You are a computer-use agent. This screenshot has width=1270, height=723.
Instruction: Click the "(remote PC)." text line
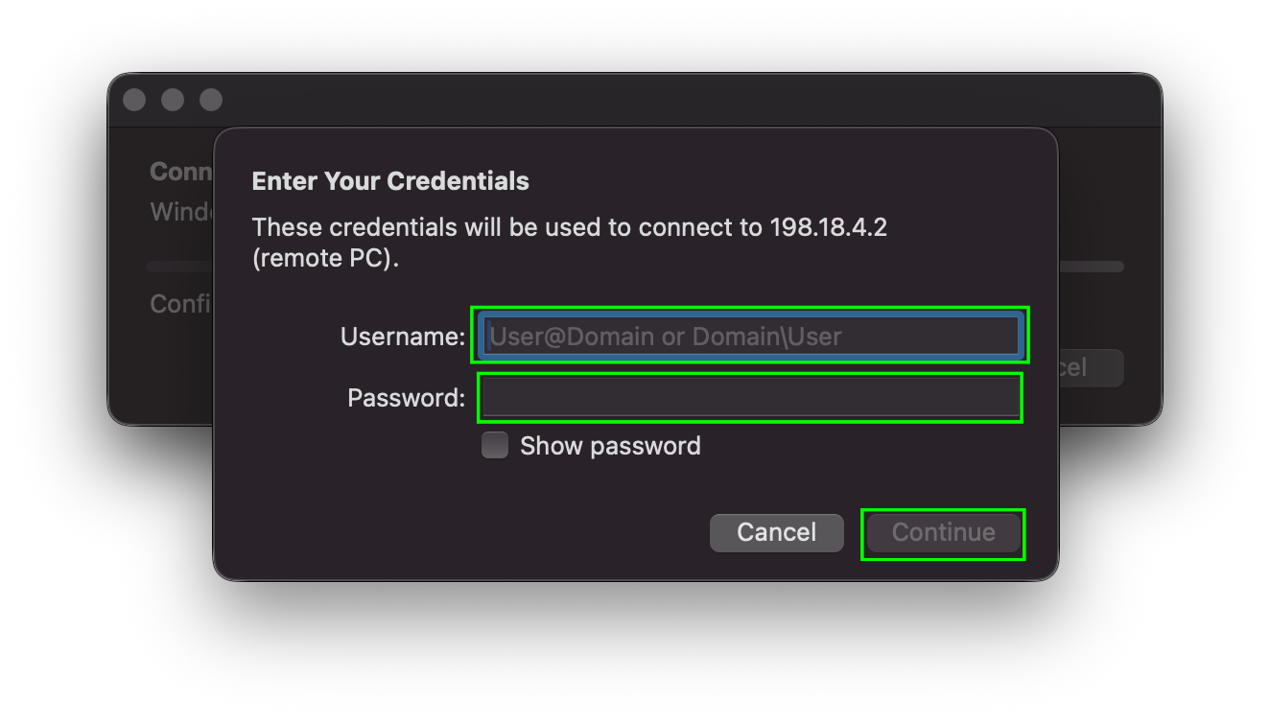coord(325,259)
